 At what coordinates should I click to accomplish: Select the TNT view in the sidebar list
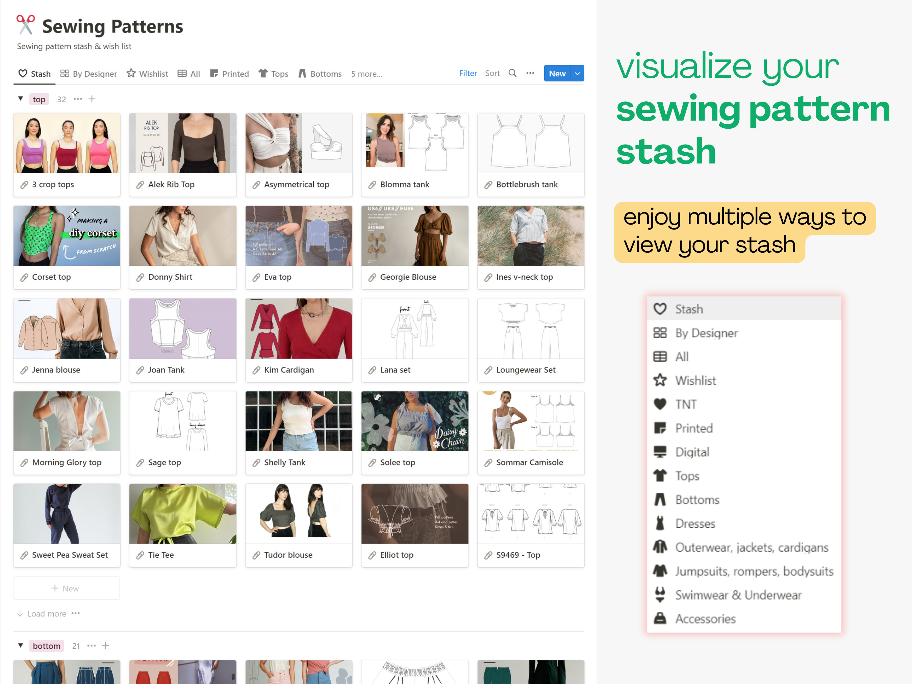point(686,404)
